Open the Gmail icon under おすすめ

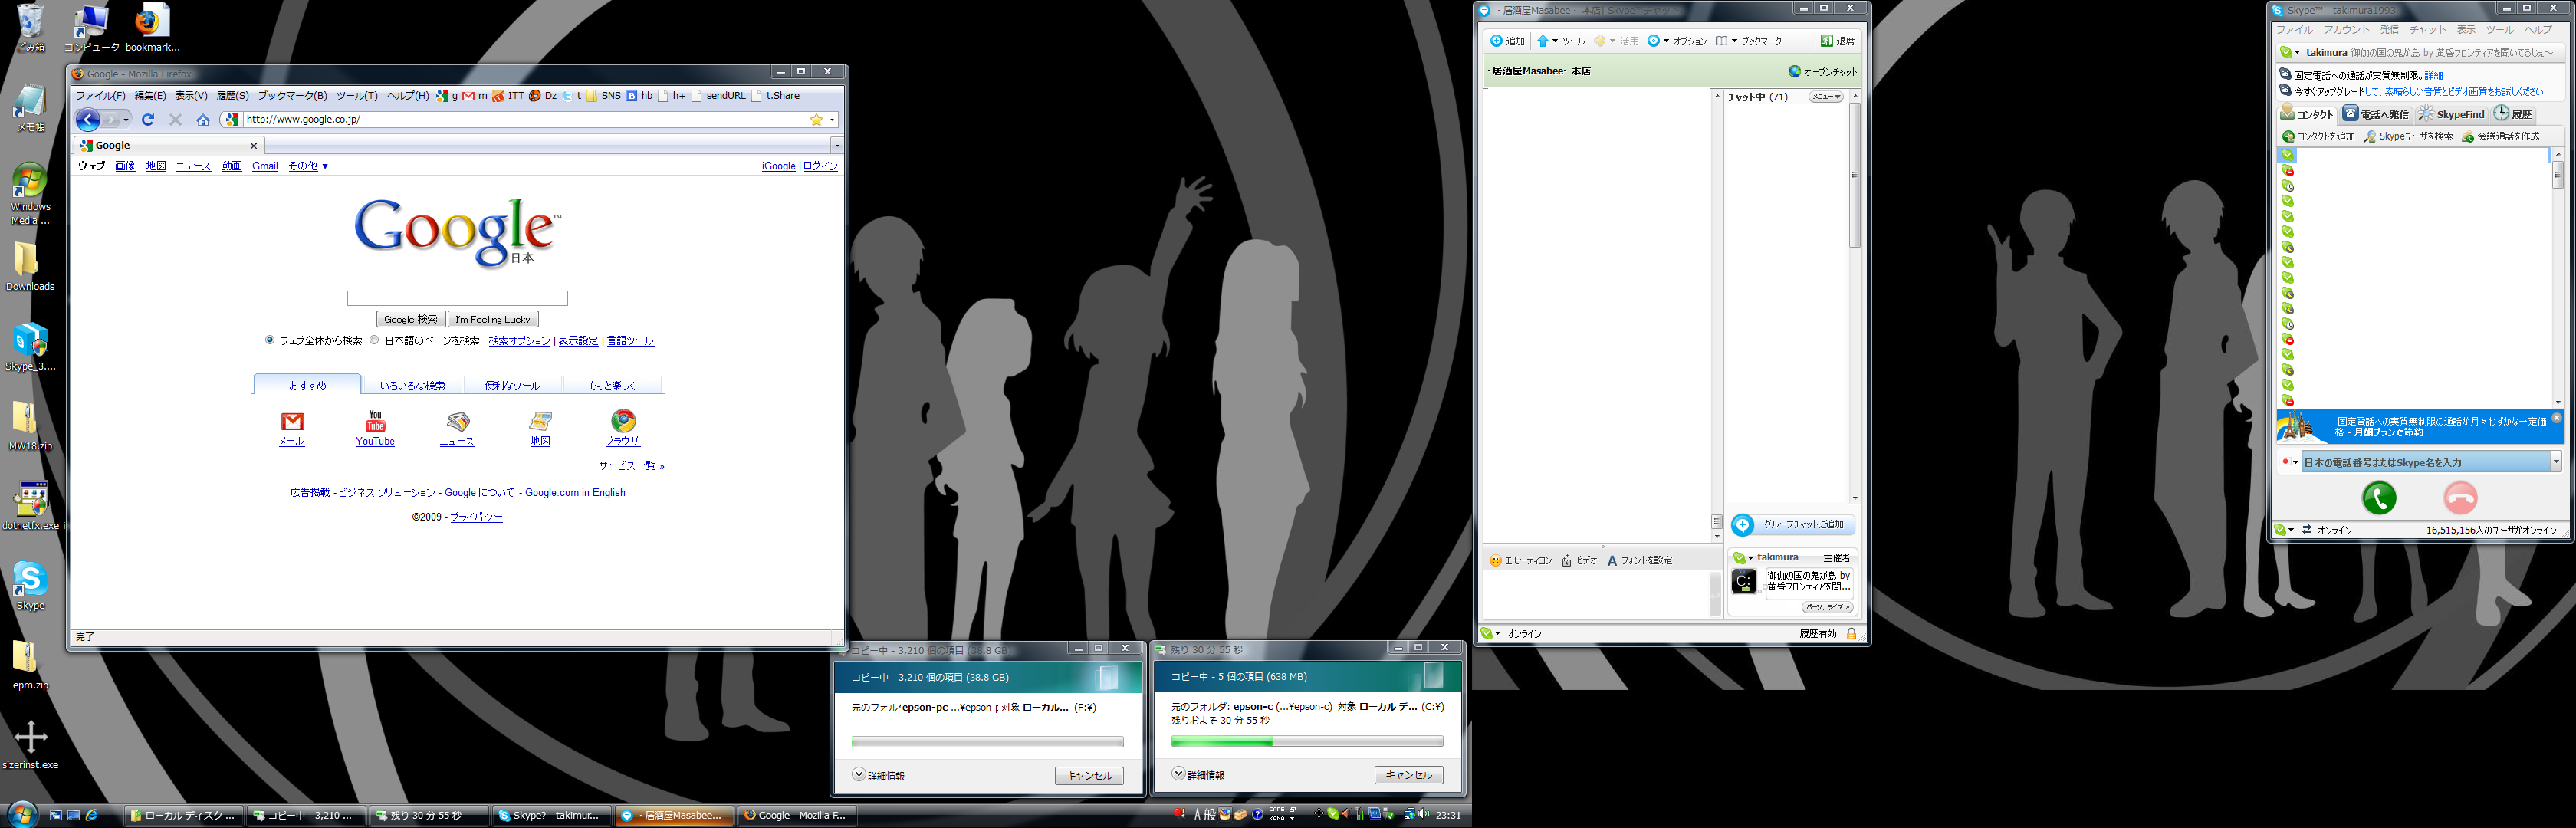click(292, 422)
